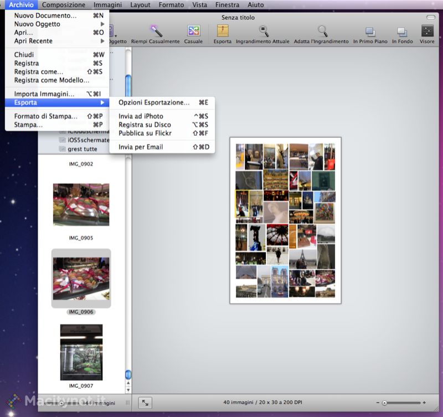443x417 pixels.
Task: Click the Riempi Casualmente magic wand icon
Action: 156,31
